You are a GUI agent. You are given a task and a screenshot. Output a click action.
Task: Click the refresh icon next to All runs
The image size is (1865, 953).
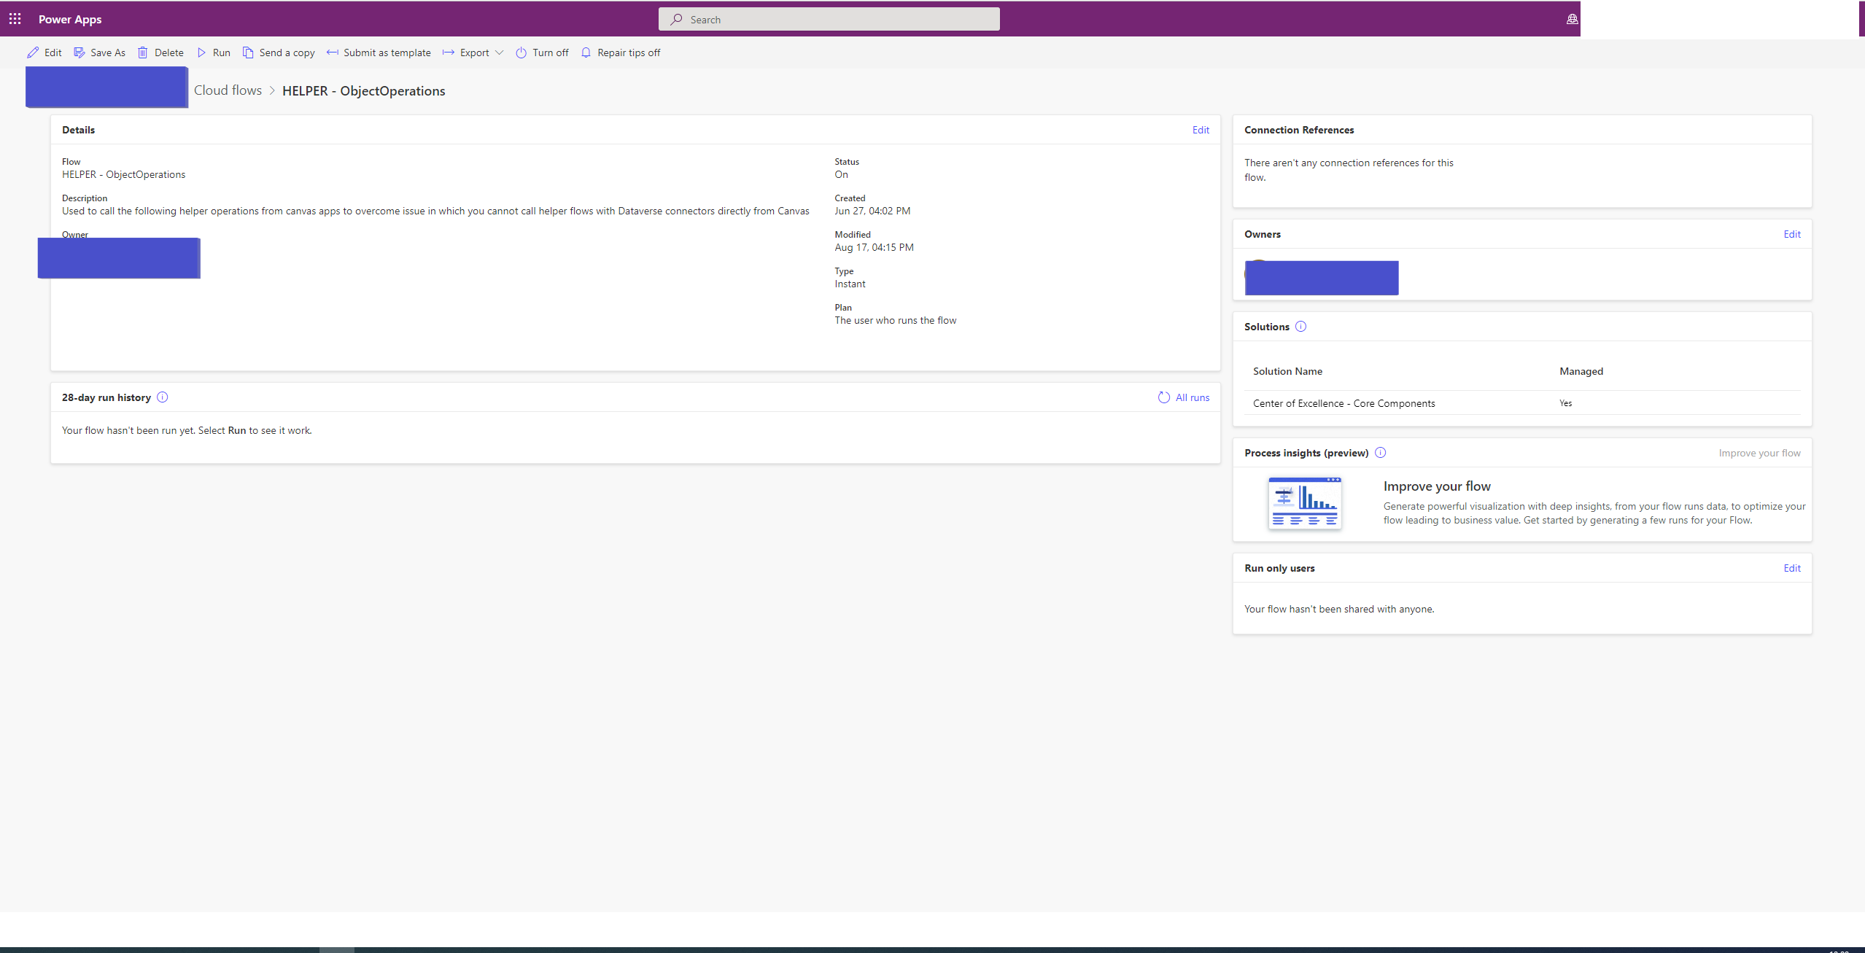[x=1163, y=397]
